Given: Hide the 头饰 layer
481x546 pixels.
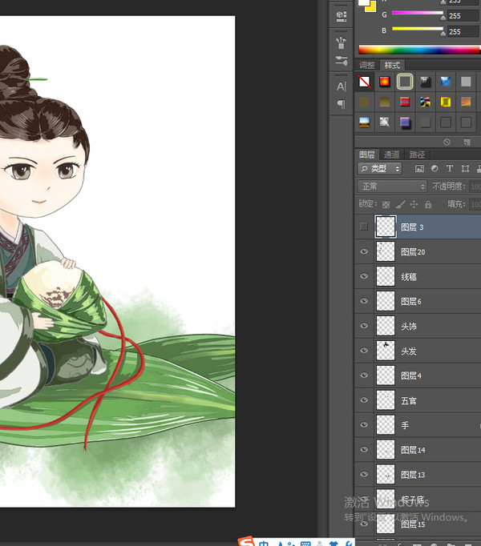Looking at the screenshot, I should tap(364, 326).
